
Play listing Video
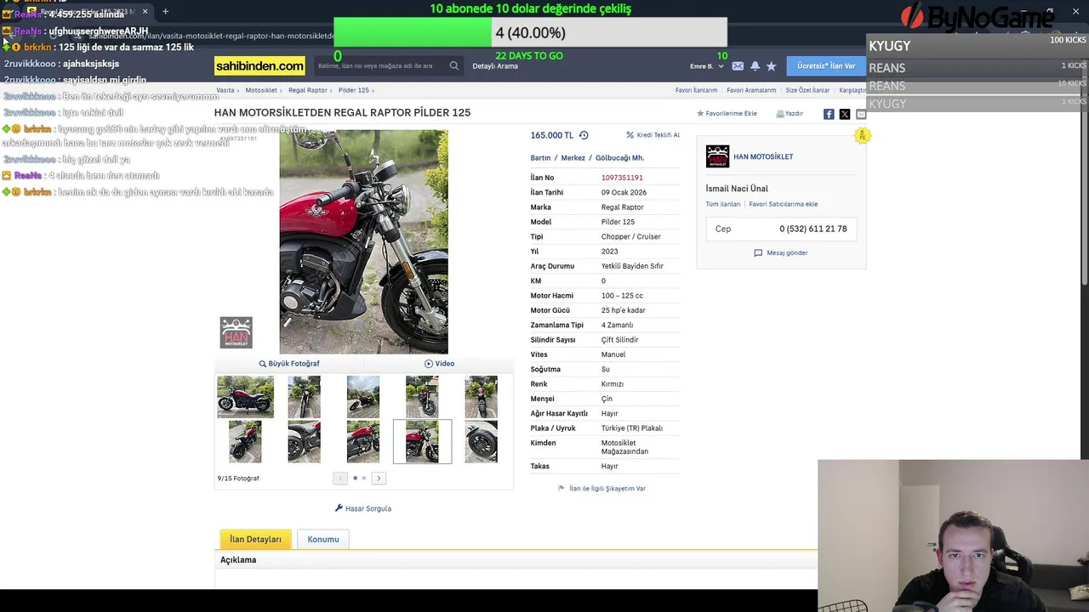(x=439, y=364)
